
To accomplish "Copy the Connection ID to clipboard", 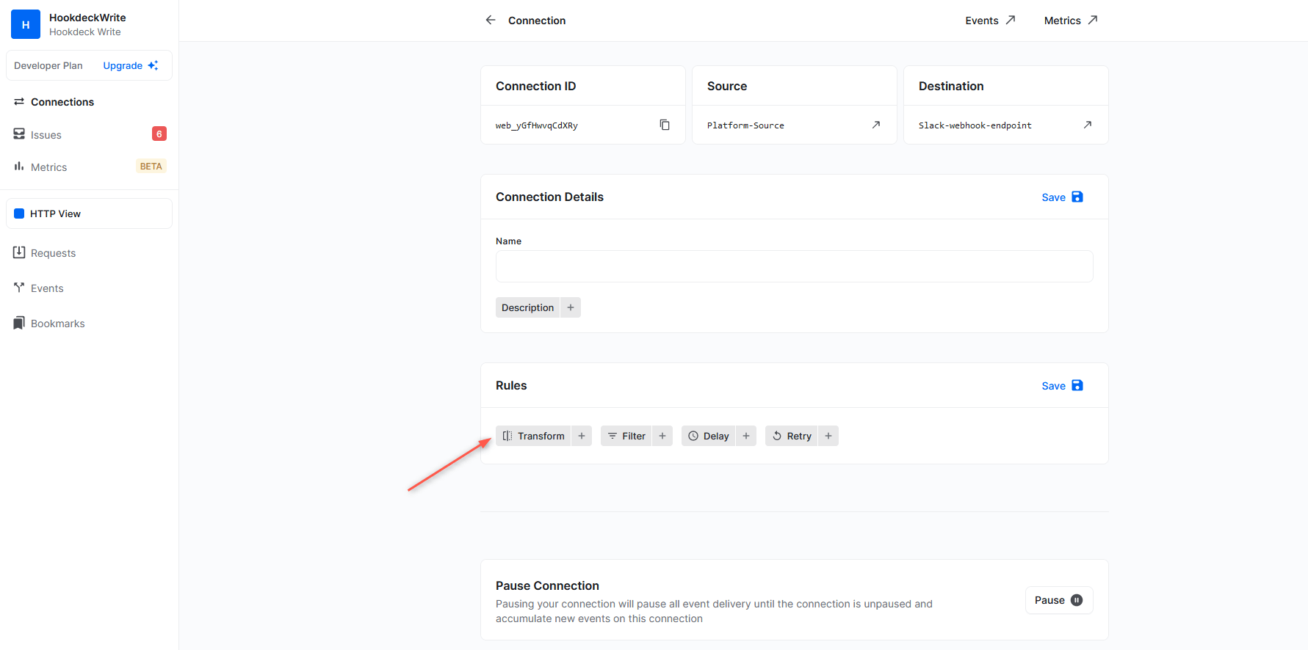I will click(x=665, y=125).
